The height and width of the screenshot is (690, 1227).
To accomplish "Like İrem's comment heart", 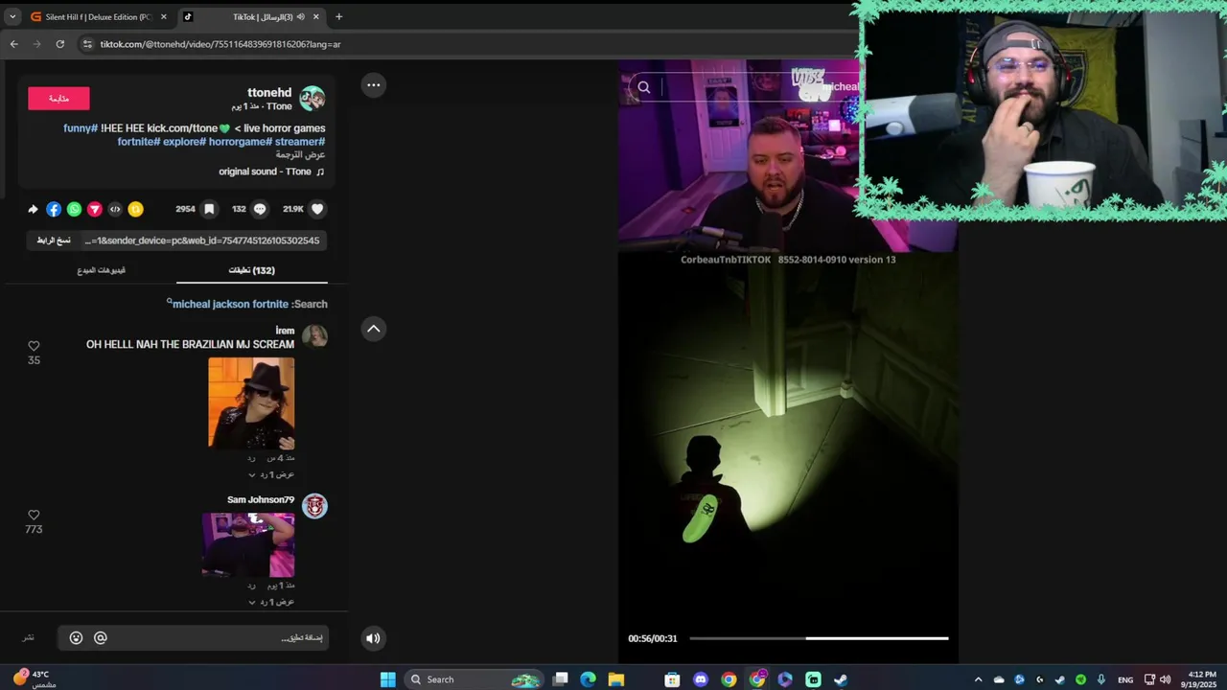I will pyautogui.click(x=34, y=346).
